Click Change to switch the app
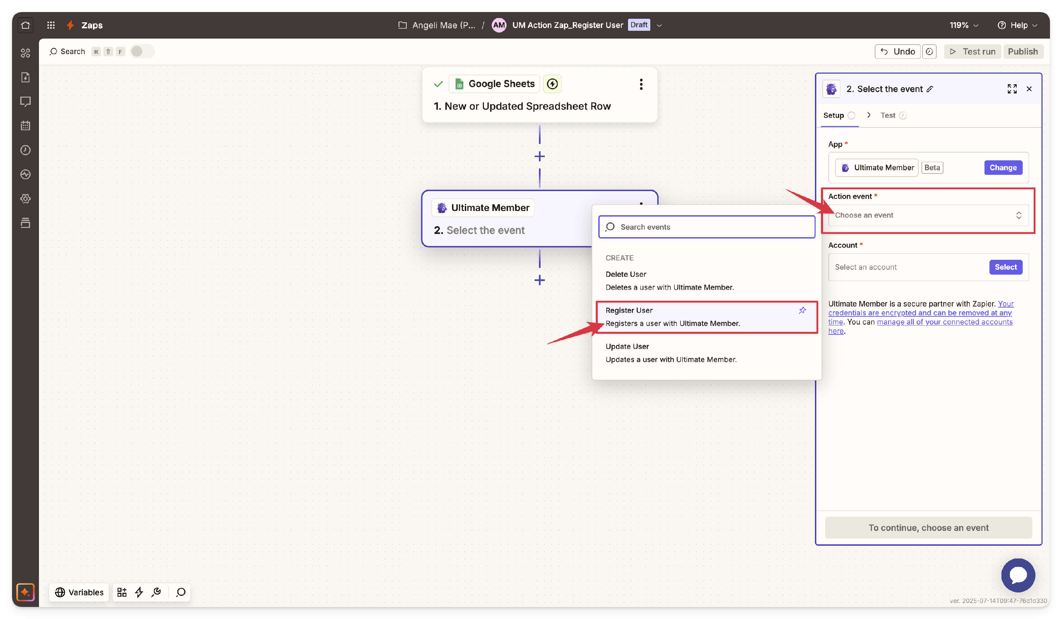Viewport: 1062px width, 619px height. coord(1003,168)
